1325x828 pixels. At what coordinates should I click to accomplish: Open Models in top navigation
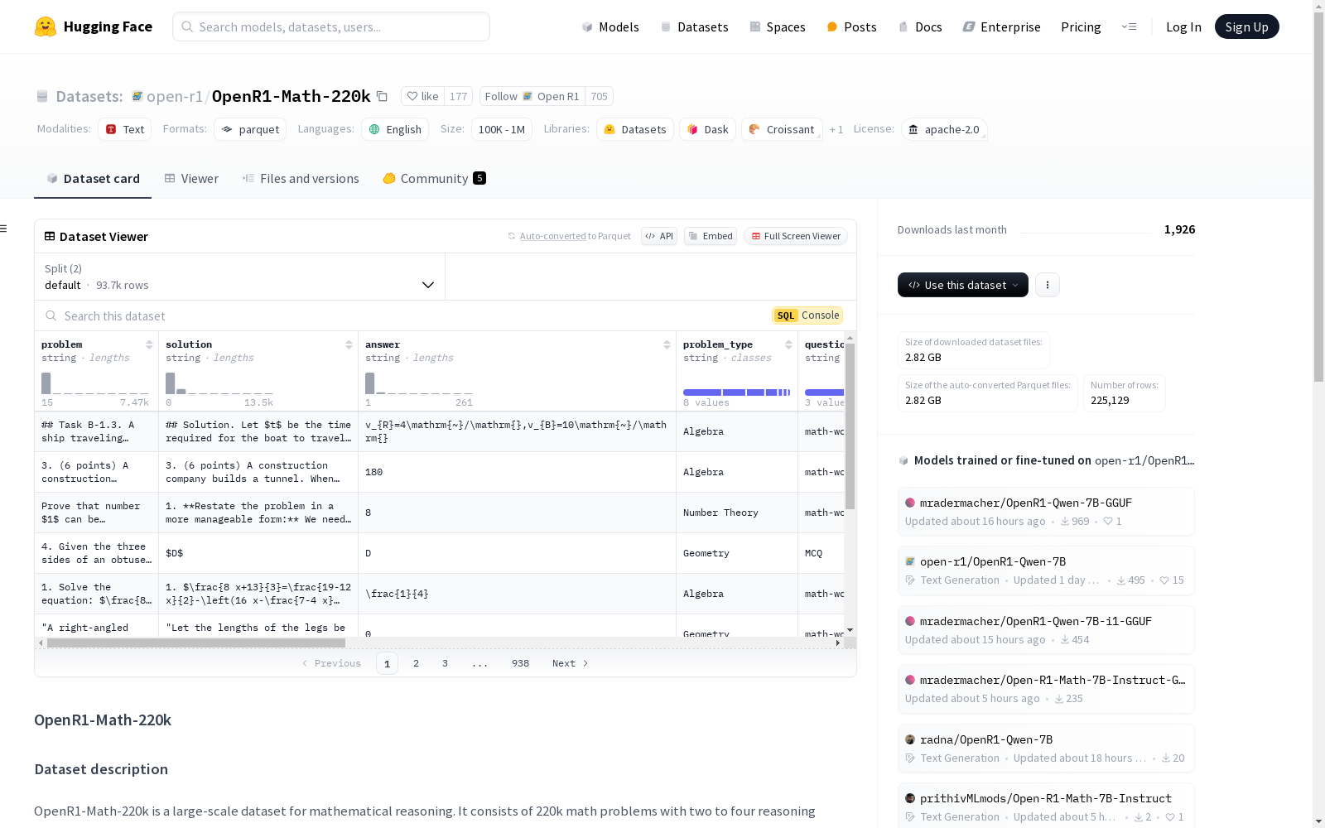pyautogui.click(x=610, y=26)
